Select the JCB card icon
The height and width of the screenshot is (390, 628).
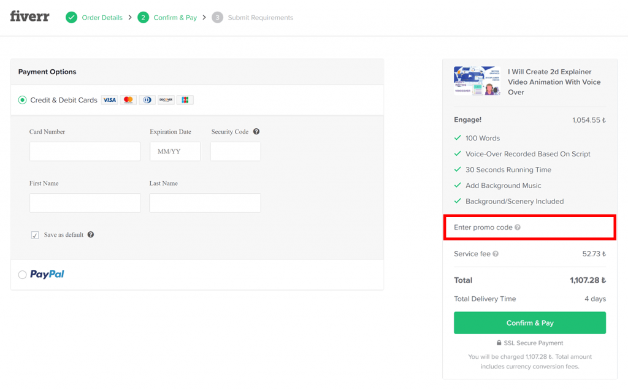point(185,99)
